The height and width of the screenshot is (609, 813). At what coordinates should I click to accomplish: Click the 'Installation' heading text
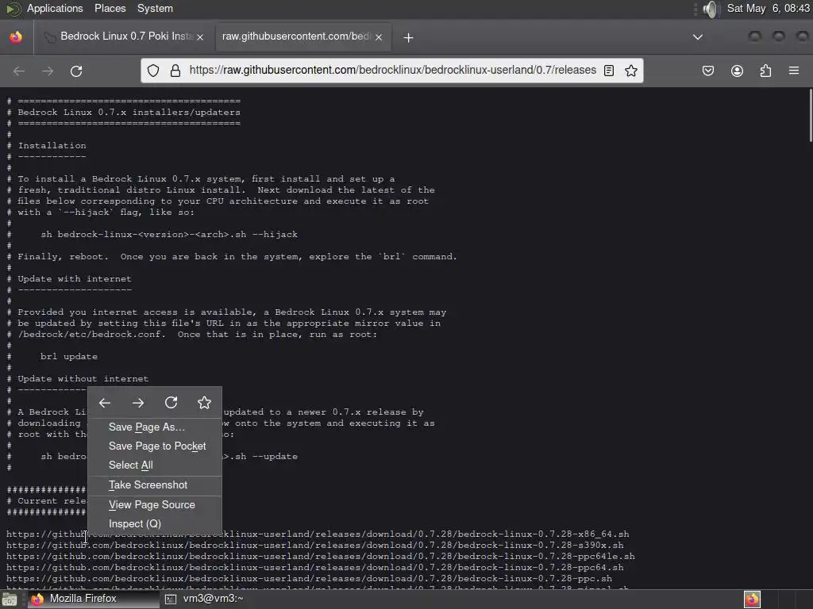(52, 146)
